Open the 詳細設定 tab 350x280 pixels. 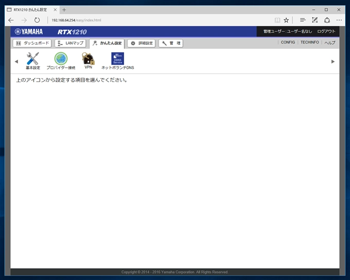[x=142, y=43]
